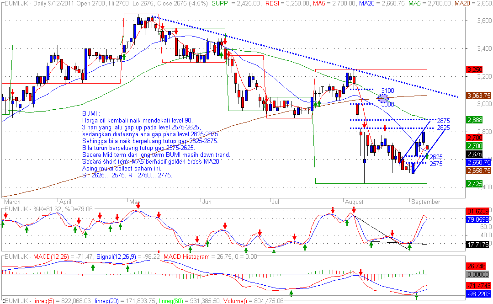Image resolution: width=493 pixels, height=304 pixels.
Task: Click the 'linreg(5) = 822,068.06' entry
Action: click(62, 301)
